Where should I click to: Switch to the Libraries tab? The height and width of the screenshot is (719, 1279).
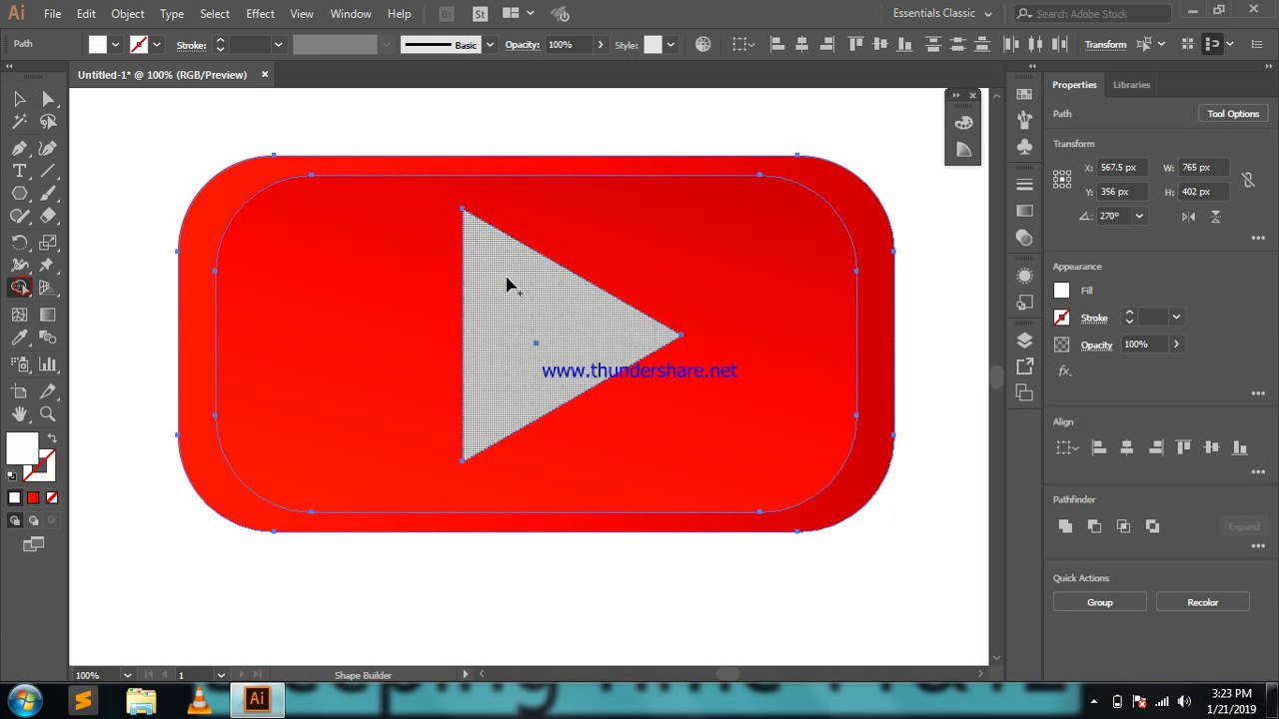point(1131,85)
